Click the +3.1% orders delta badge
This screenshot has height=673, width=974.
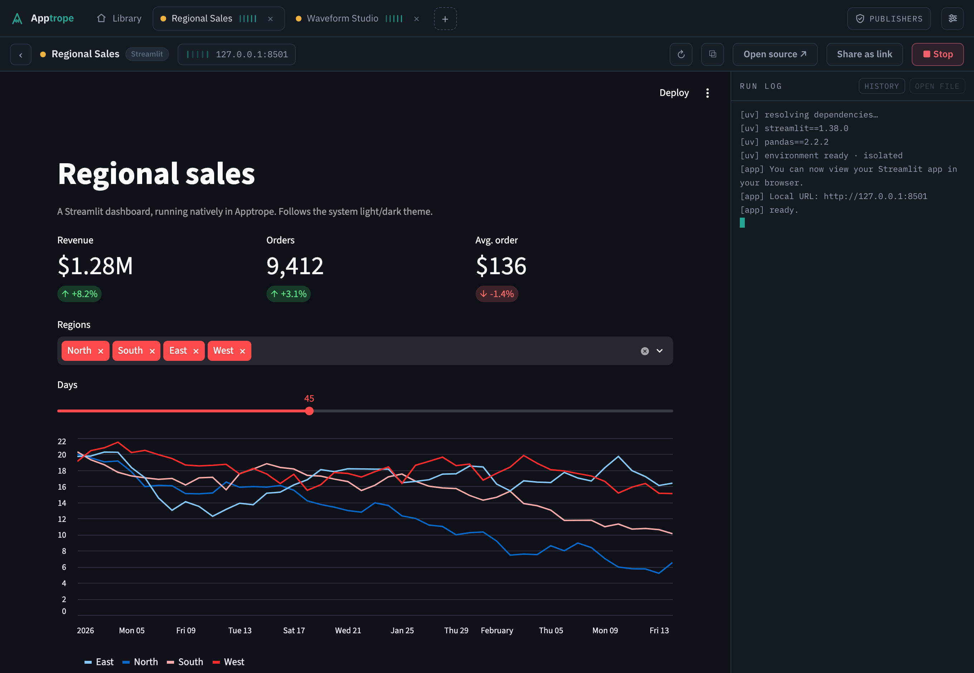coord(289,294)
